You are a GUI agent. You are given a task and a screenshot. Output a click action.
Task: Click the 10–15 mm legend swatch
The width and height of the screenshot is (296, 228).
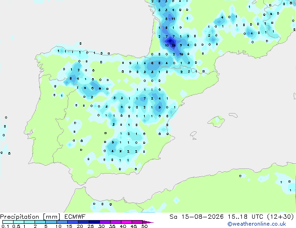point(62,222)
